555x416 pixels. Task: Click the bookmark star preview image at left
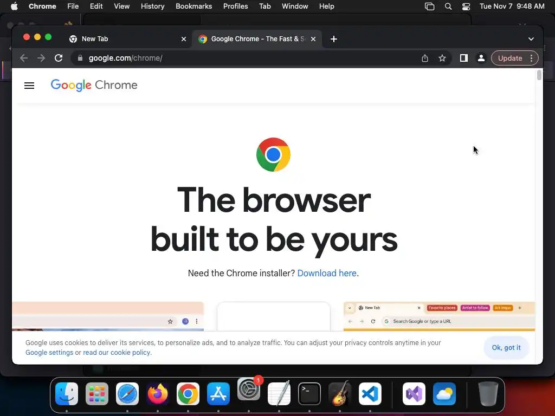(108, 316)
